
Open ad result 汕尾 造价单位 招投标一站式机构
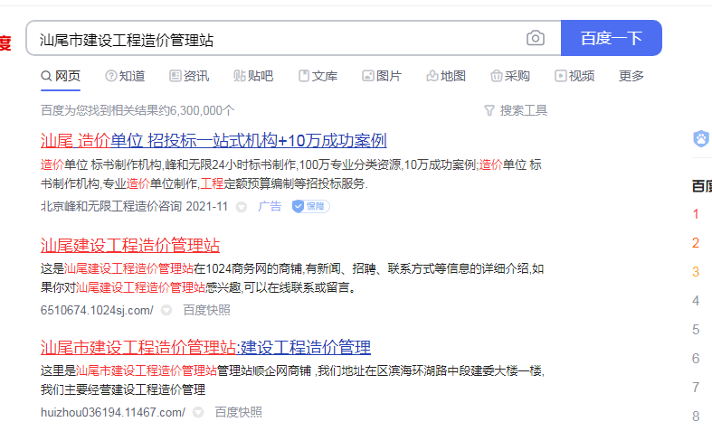pyautogui.click(x=214, y=141)
